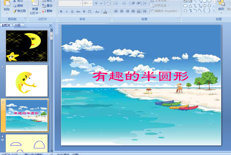Open the Paste dropdown arrow below 粘贴

click(x=7, y=13)
